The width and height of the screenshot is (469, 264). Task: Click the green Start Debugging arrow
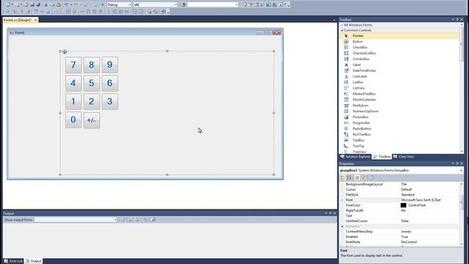point(103,4)
